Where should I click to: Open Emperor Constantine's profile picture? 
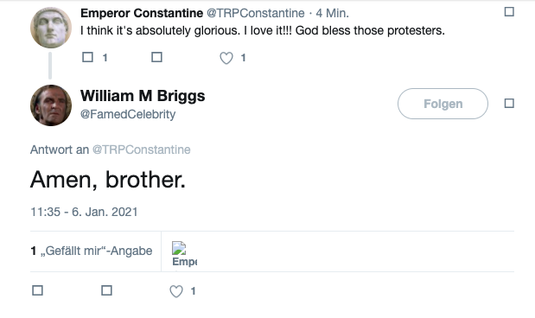tap(51, 28)
